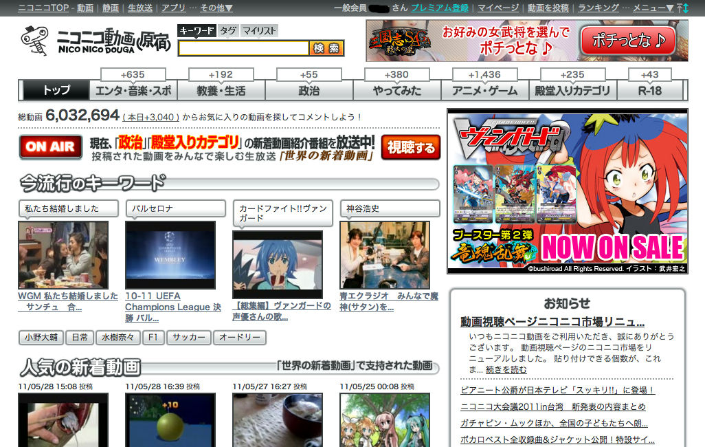Open the 青エクラジオ video thumbnail
This screenshot has height=447, width=705.
coord(385,254)
